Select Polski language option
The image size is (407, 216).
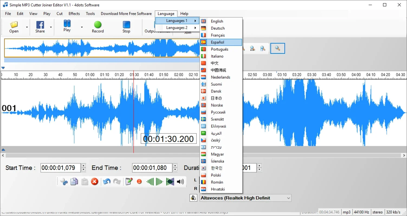[221, 175]
